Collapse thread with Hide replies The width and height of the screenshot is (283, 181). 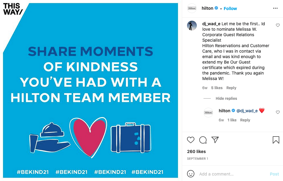(x=226, y=99)
